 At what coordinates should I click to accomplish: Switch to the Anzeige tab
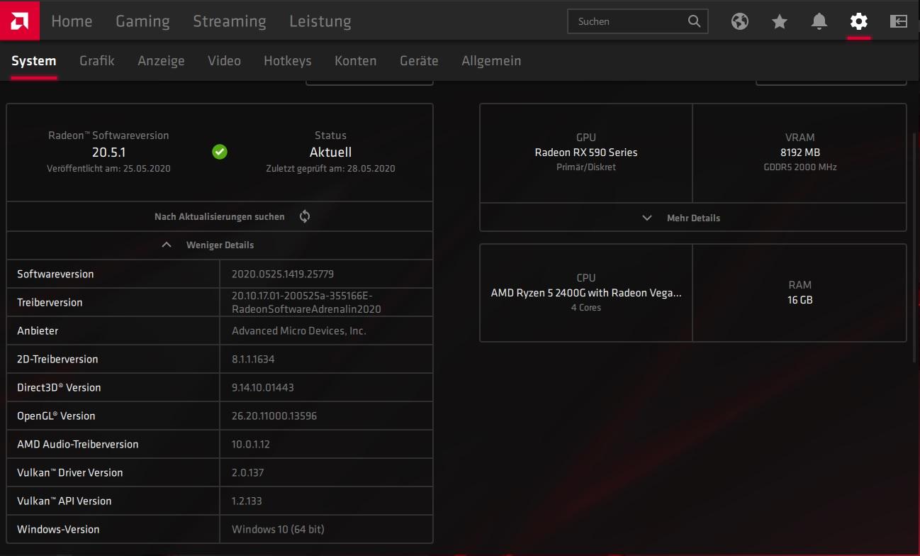pyautogui.click(x=161, y=61)
